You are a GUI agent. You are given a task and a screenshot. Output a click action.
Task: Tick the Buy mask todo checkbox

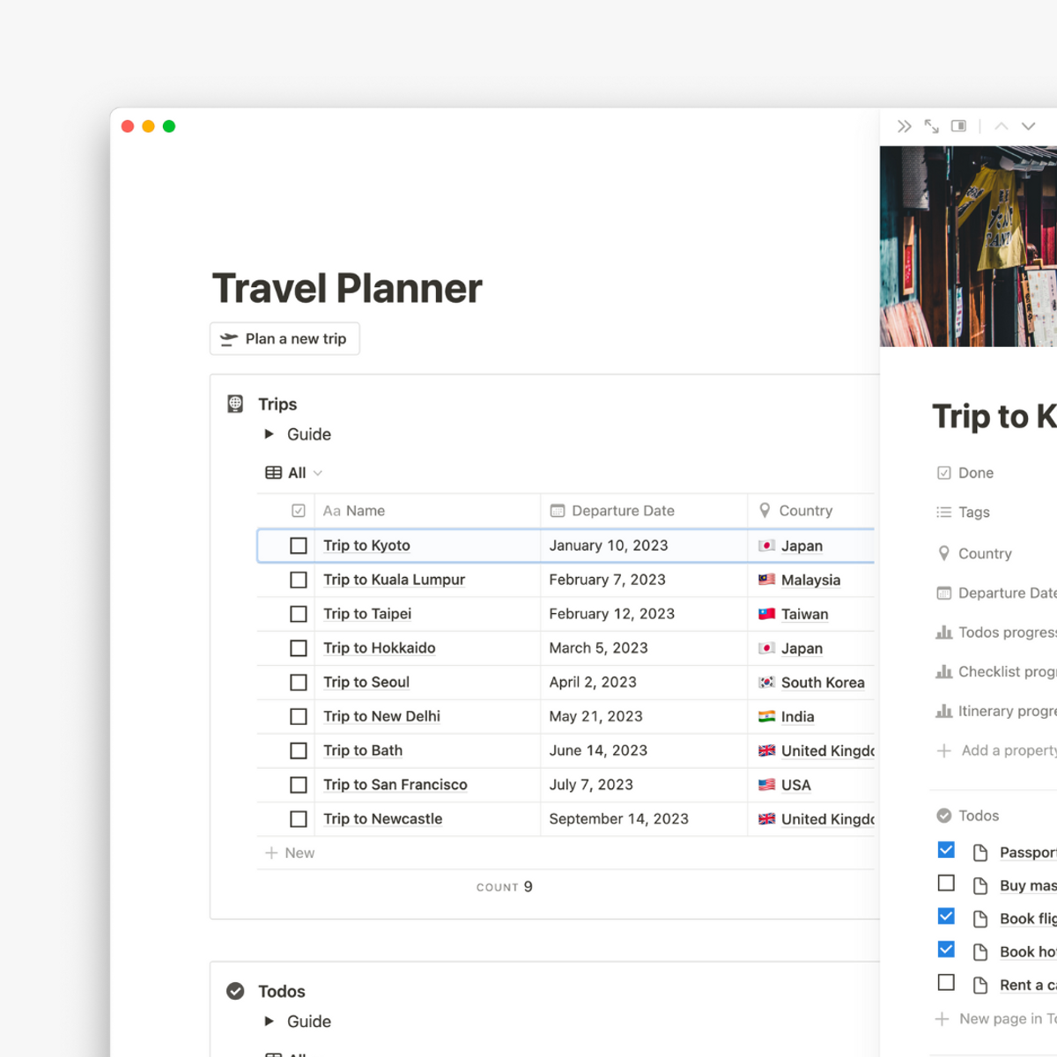point(946,883)
